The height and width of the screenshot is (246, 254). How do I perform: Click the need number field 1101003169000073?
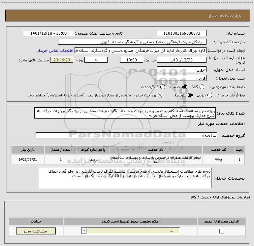(x=181, y=33)
